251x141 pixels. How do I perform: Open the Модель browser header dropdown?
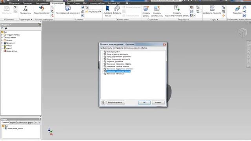pos(11,25)
